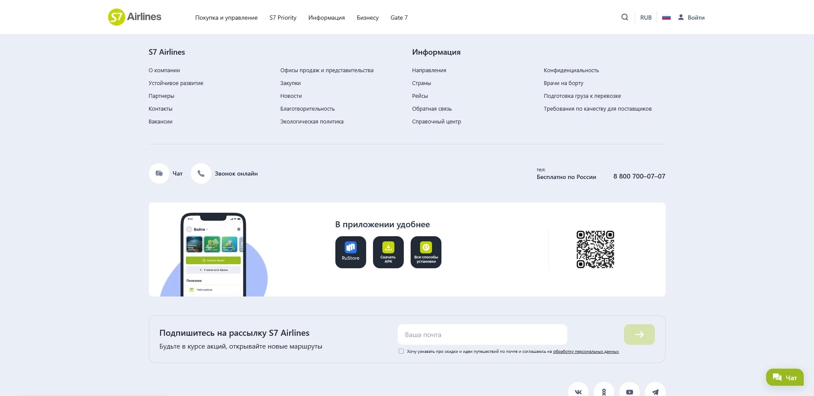Click the phone icon for Звонок онлайн
The width and height of the screenshot is (814, 396).
201,173
